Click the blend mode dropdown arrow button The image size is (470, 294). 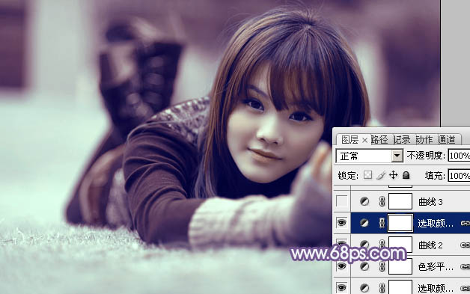point(397,156)
